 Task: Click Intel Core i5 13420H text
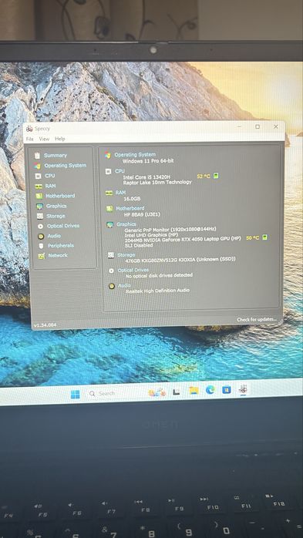(146, 177)
